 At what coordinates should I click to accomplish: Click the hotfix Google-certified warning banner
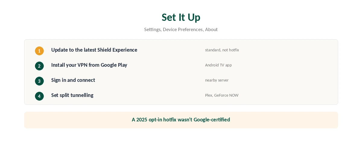pyautogui.click(x=181, y=120)
